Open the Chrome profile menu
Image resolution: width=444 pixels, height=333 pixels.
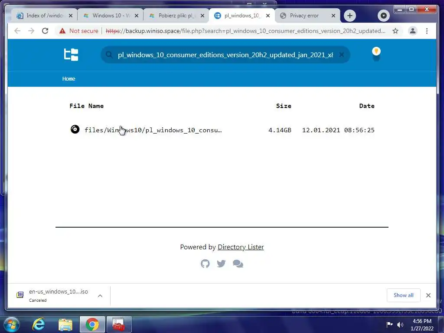coord(413,31)
